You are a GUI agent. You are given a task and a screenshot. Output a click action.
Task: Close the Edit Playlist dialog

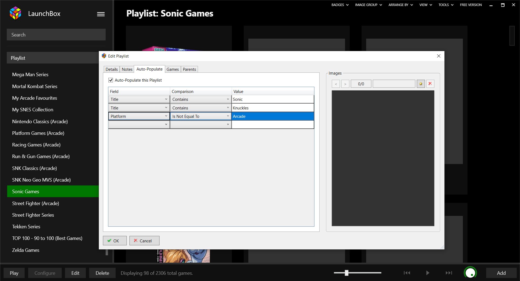pos(439,56)
